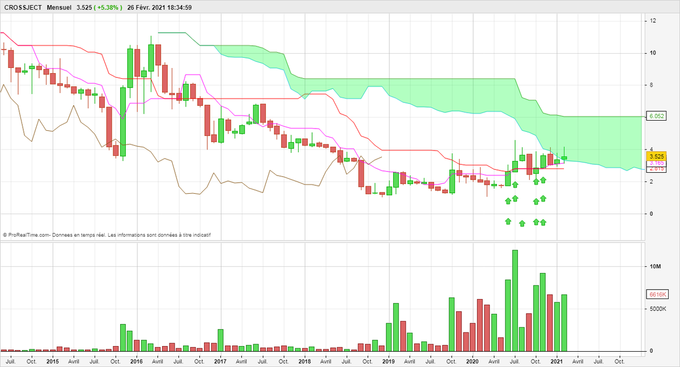Click the 10 level on price axis
680x367 pixels.
pos(653,53)
